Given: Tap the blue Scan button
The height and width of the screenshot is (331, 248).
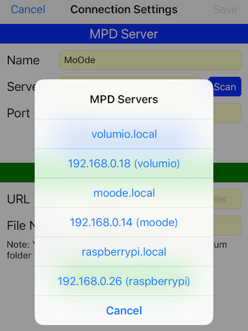Looking at the screenshot, I should tap(227, 87).
